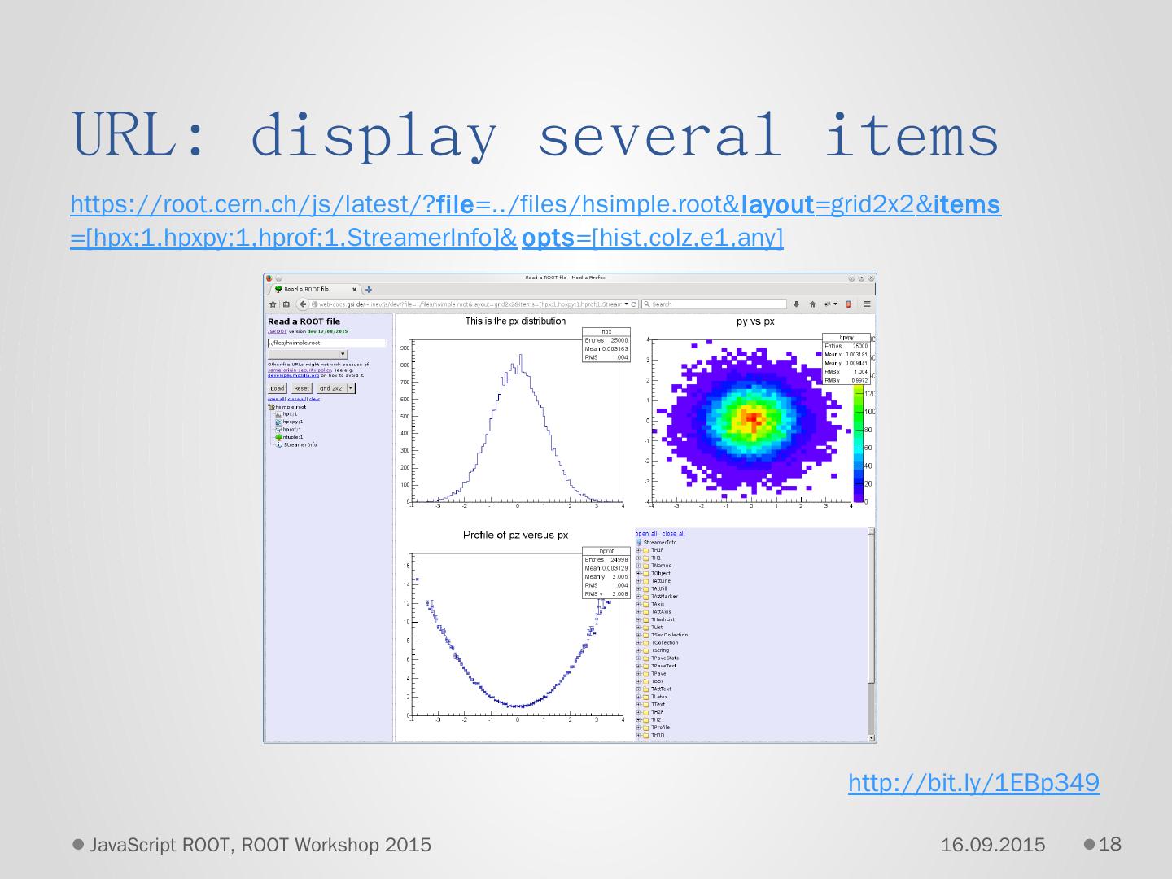This screenshot has height=879, width=1172.
Task: Open the bit.ly/1EBp349 link
Action: tap(973, 782)
